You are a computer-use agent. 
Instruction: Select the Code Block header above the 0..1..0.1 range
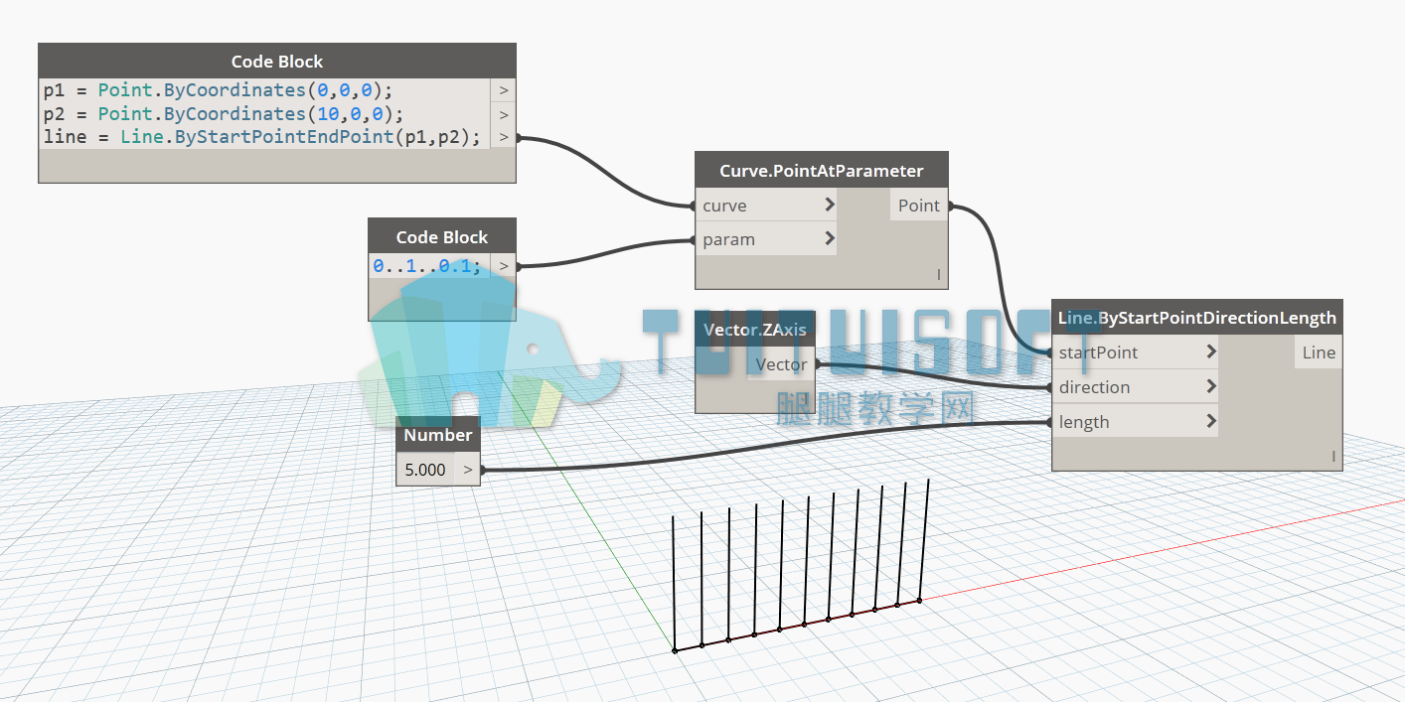pos(442,237)
